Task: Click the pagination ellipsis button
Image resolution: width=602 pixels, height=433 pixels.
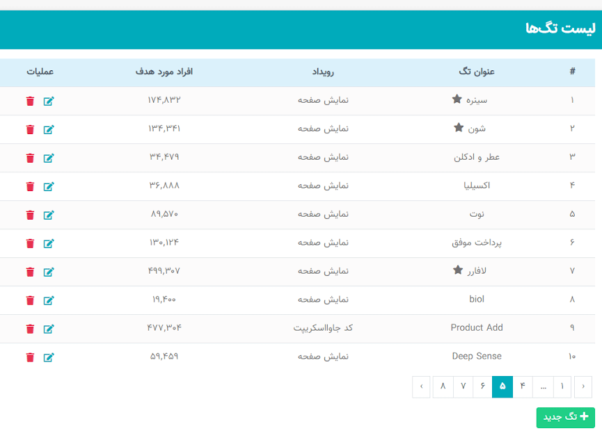Action: coord(544,386)
